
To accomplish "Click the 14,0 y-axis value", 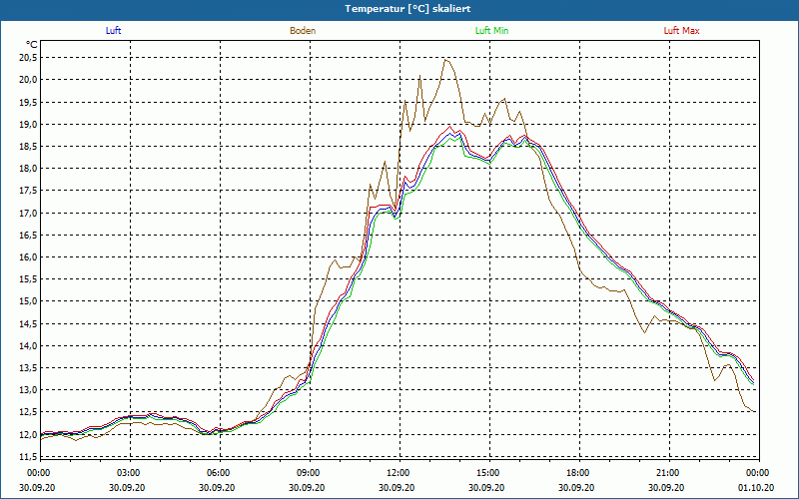I will coord(28,345).
